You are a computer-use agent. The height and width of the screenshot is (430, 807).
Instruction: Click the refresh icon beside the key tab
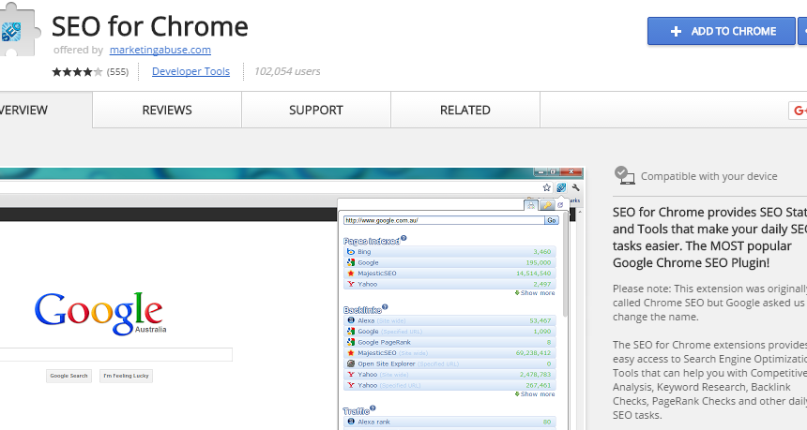(x=560, y=205)
